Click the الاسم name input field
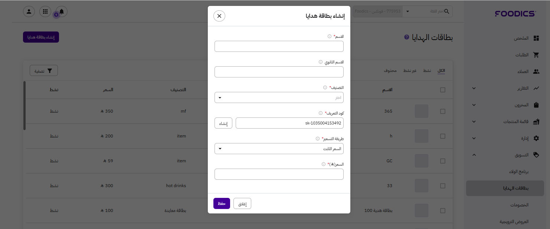The height and width of the screenshot is (229, 550). pos(279,46)
